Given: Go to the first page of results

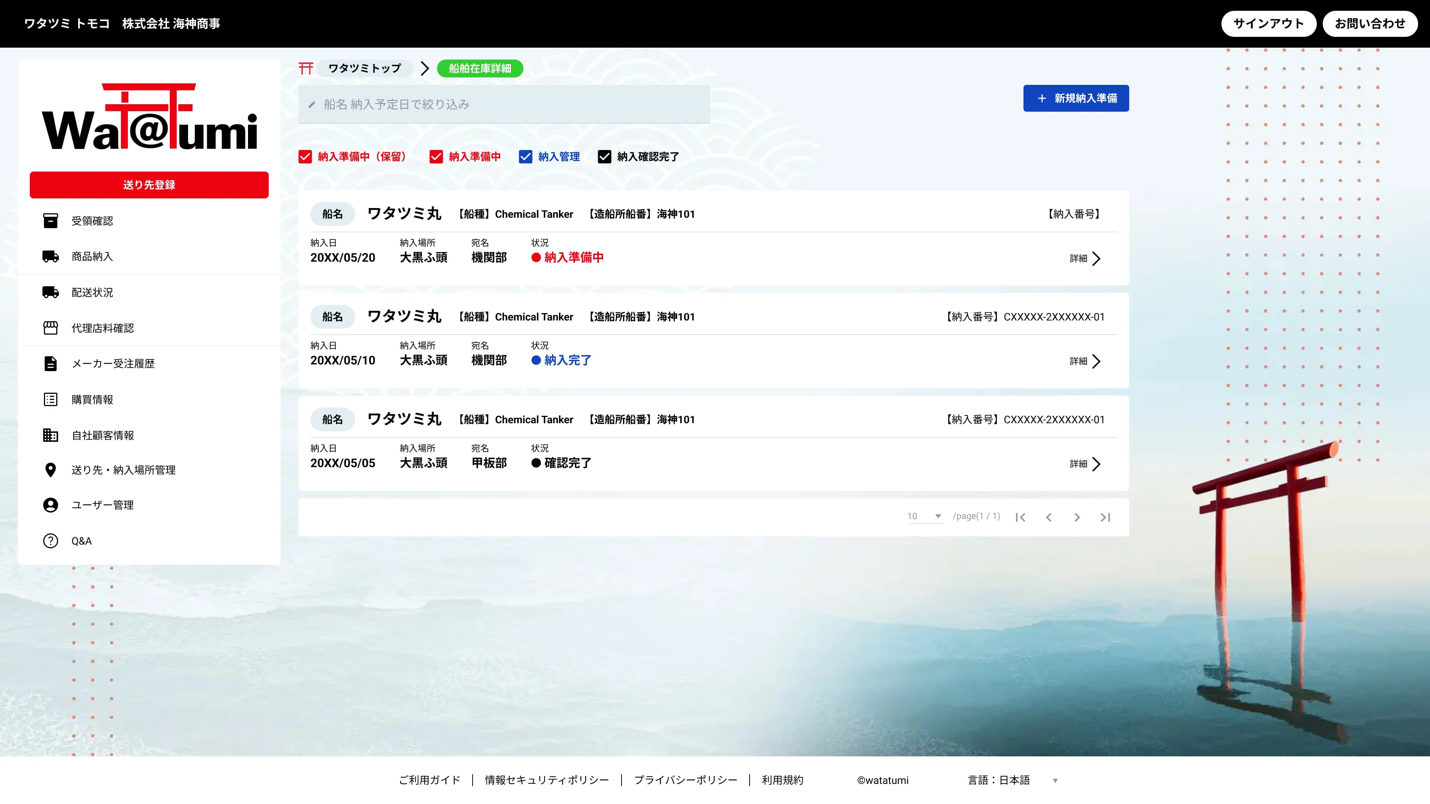Looking at the screenshot, I should (x=1020, y=517).
